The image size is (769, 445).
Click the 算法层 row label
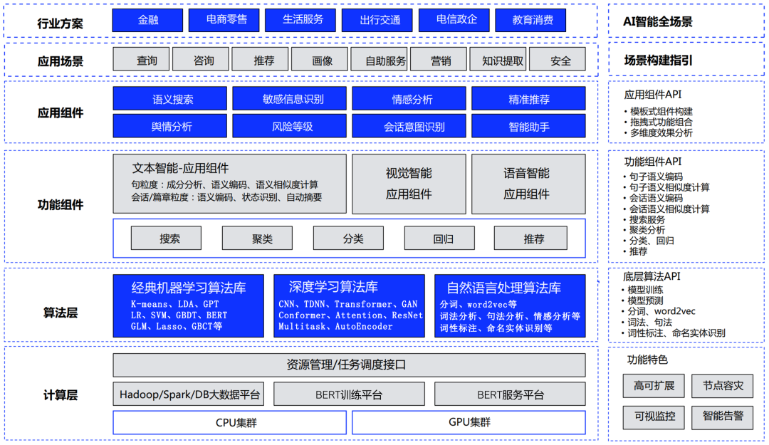(61, 313)
